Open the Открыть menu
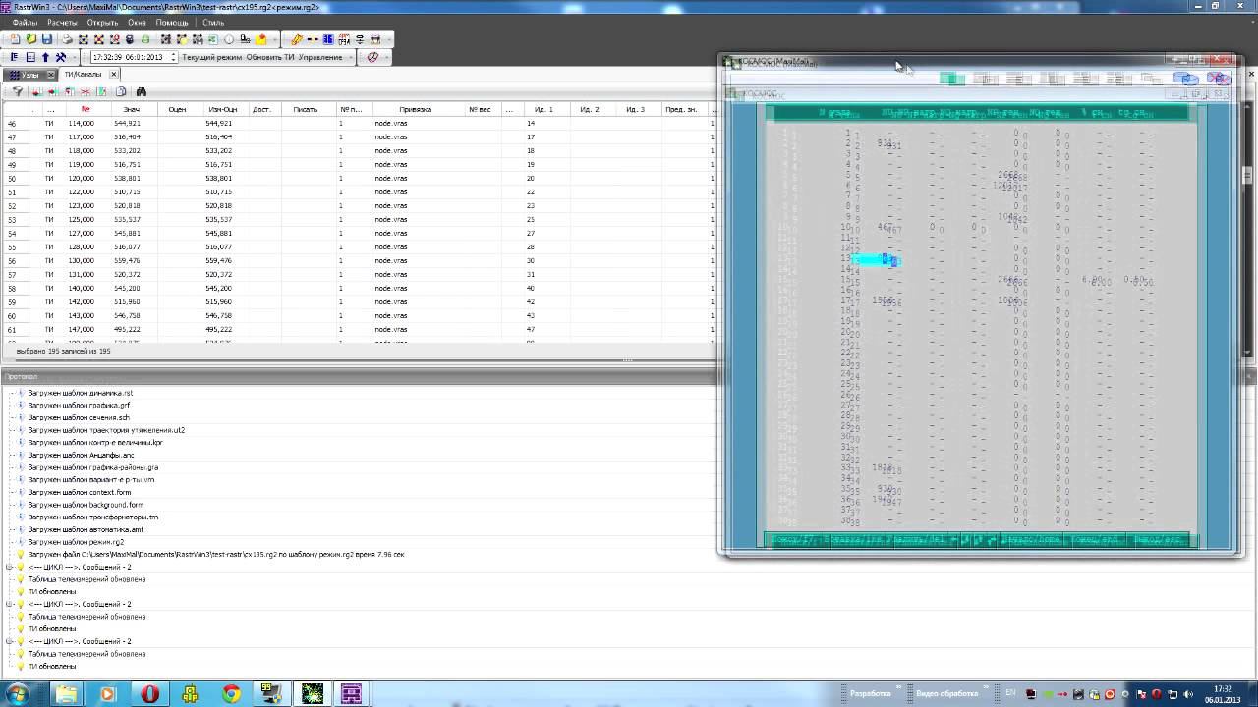This screenshot has width=1258, height=707. tap(102, 22)
